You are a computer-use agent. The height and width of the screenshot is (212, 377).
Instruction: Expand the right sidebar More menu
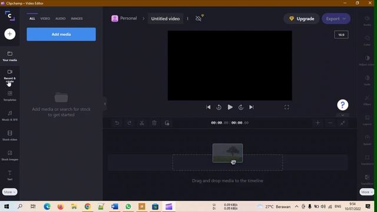[366, 192]
